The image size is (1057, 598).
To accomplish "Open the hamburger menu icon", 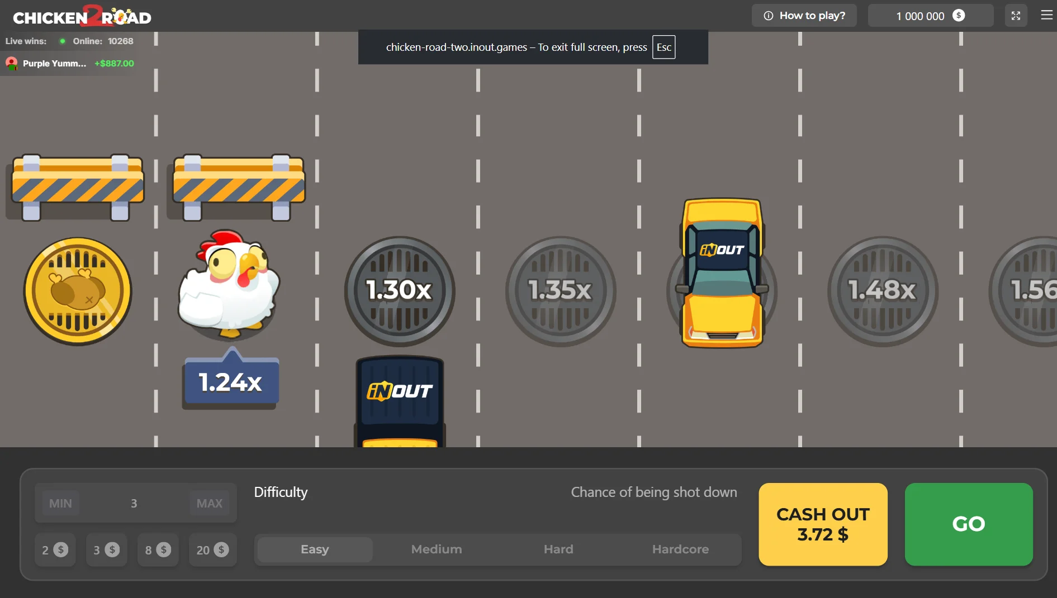I will click(x=1046, y=16).
